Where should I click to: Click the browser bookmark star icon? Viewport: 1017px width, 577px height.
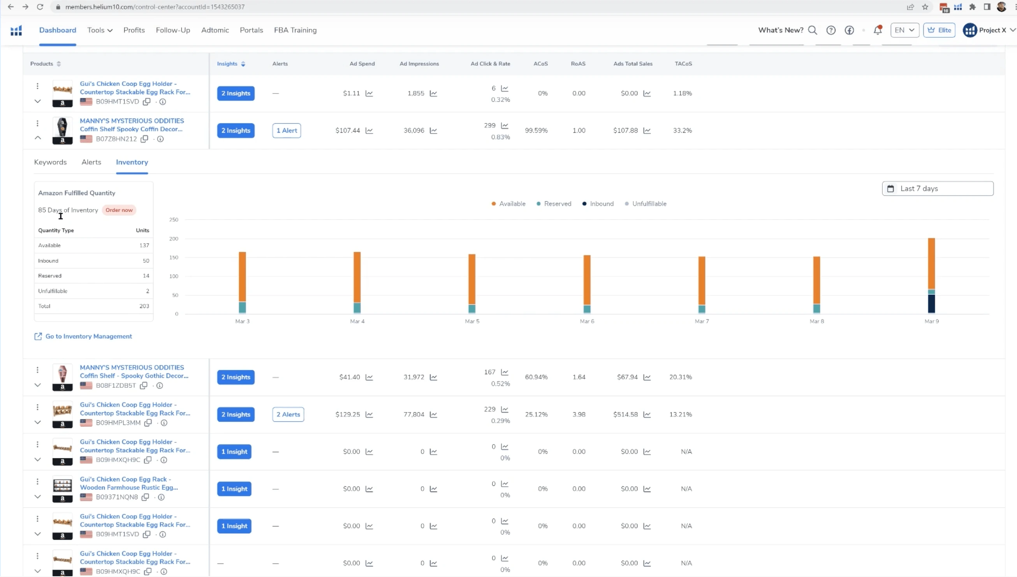[x=925, y=7]
